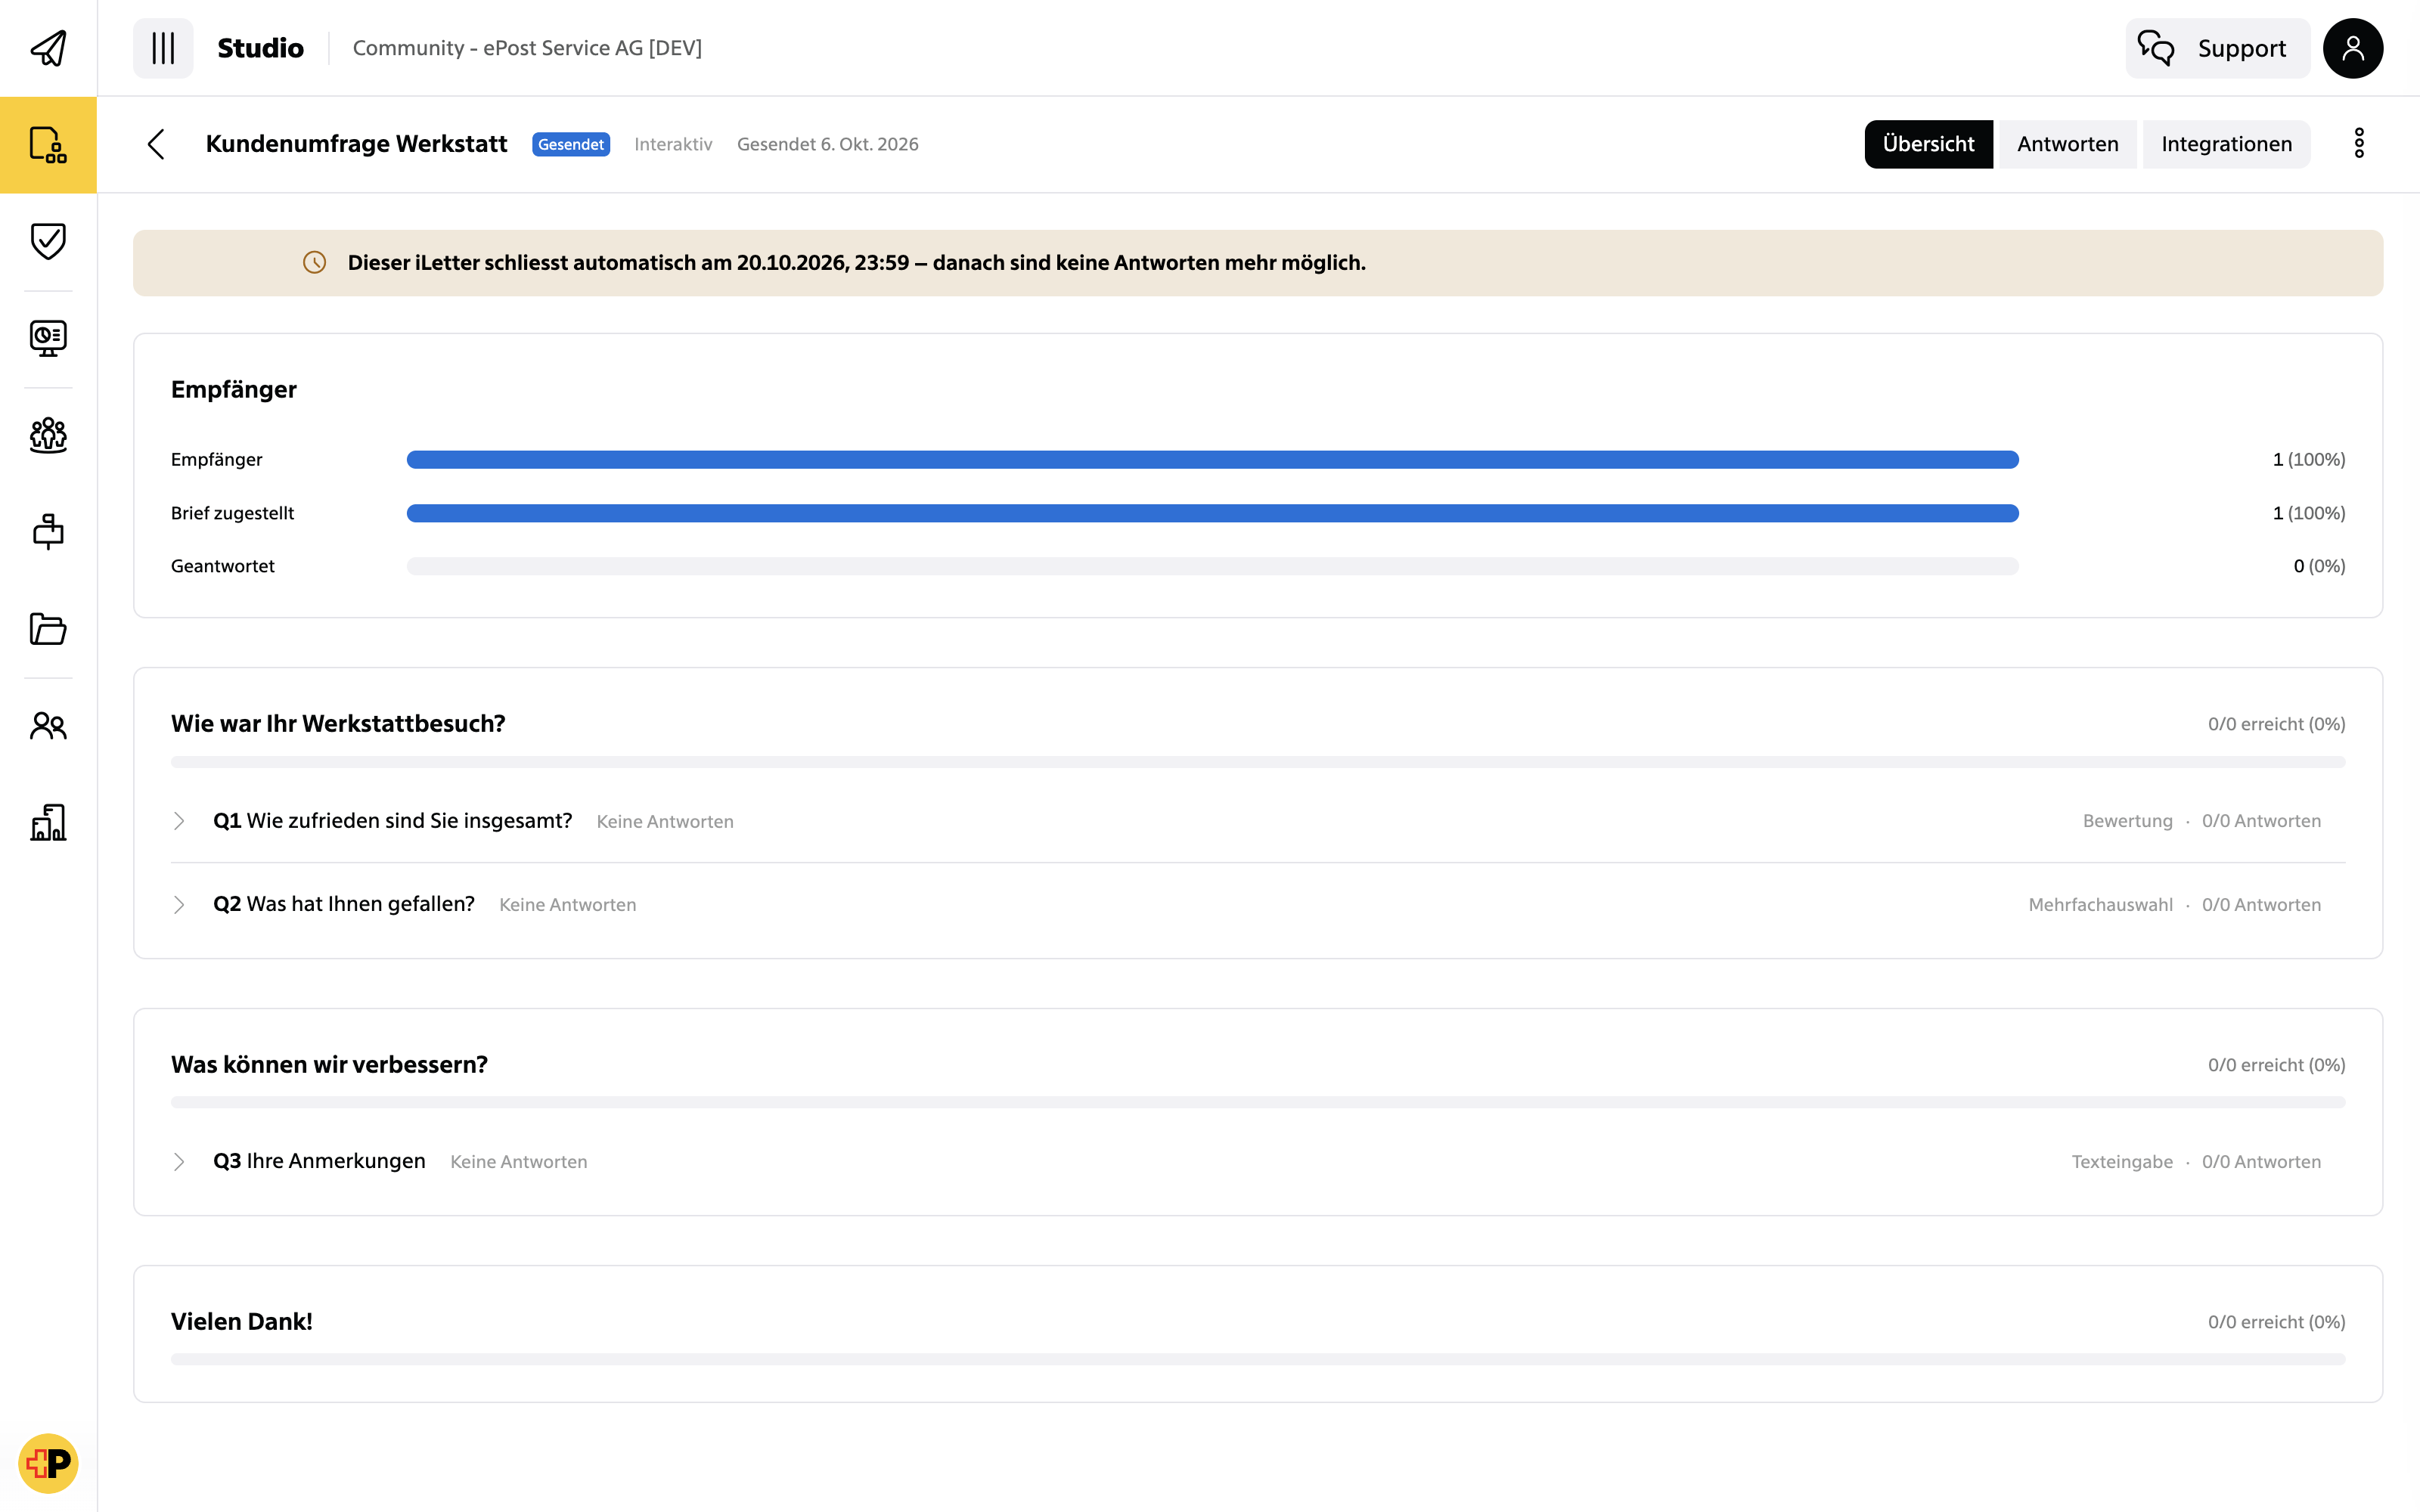The height and width of the screenshot is (1512, 2420).
Task: Click the Mehrfachauswahl type label for Q2
Action: pos(2100,904)
